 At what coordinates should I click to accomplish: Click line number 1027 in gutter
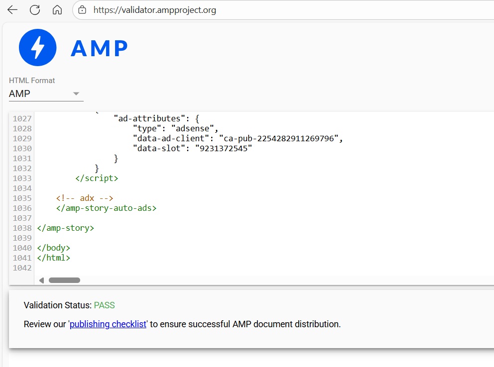pos(22,118)
